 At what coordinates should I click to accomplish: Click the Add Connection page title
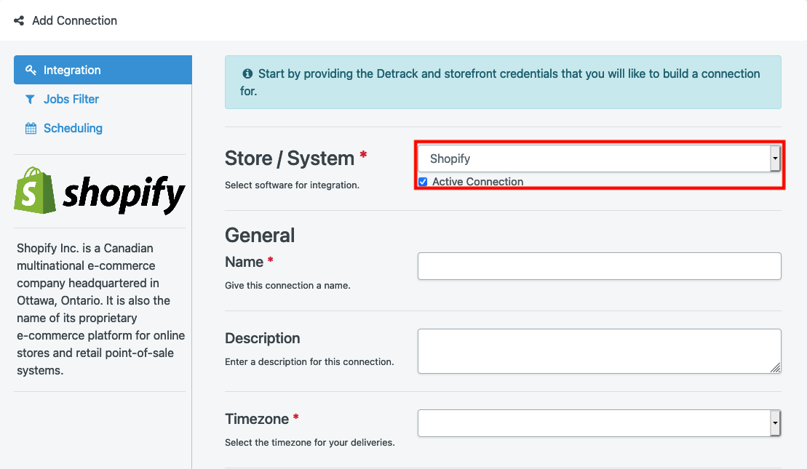[x=75, y=20]
